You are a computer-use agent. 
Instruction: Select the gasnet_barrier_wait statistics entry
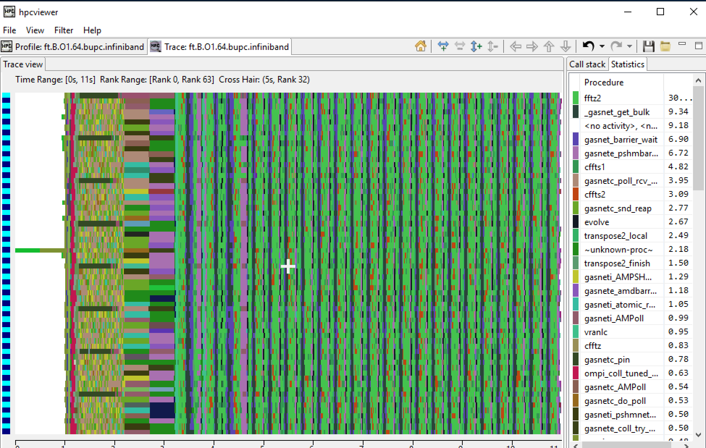pos(621,139)
